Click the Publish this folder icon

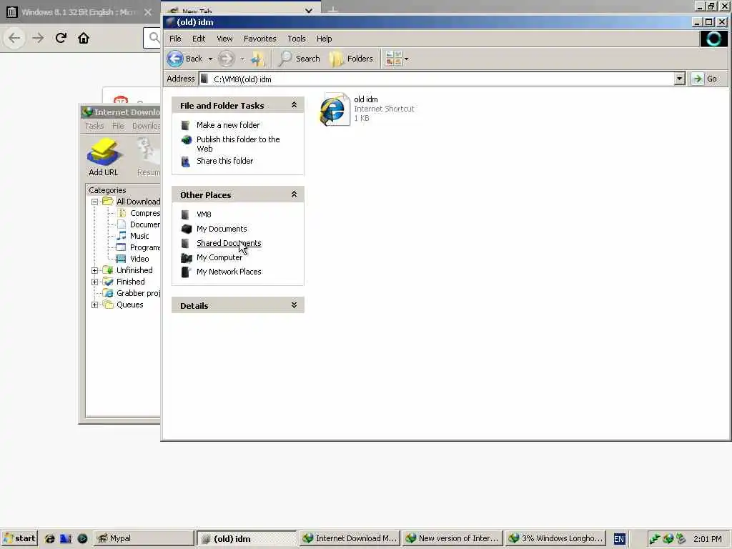187,139
